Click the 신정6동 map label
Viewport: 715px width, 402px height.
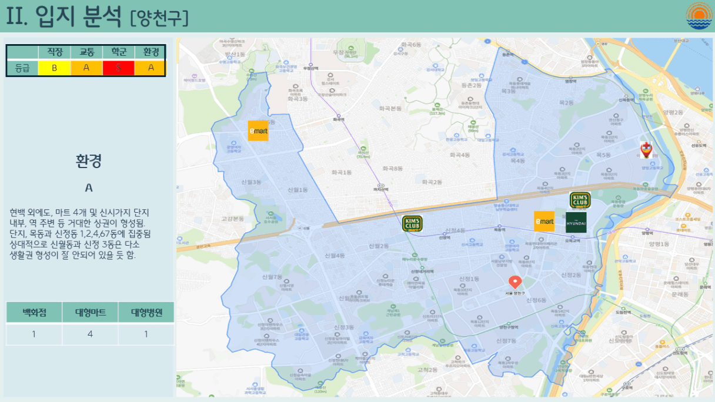coord(536,300)
